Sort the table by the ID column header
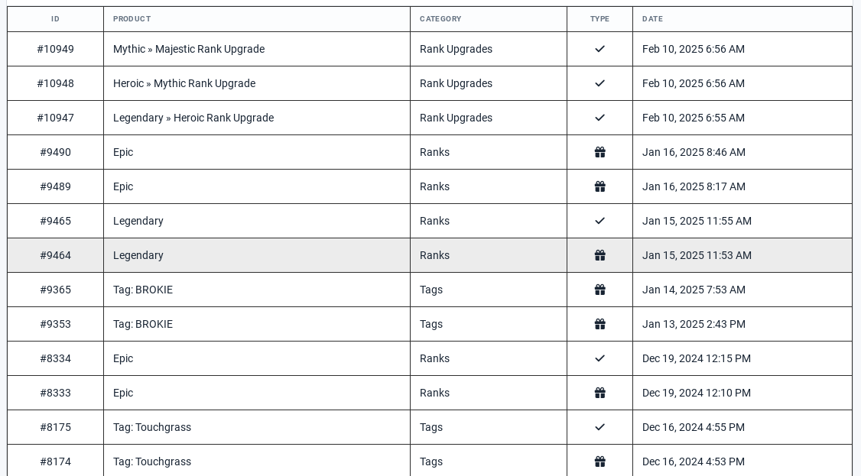The image size is (861, 476). (x=56, y=18)
